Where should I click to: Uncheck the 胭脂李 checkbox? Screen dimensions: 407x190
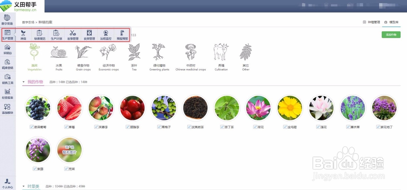(x=127, y=127)
